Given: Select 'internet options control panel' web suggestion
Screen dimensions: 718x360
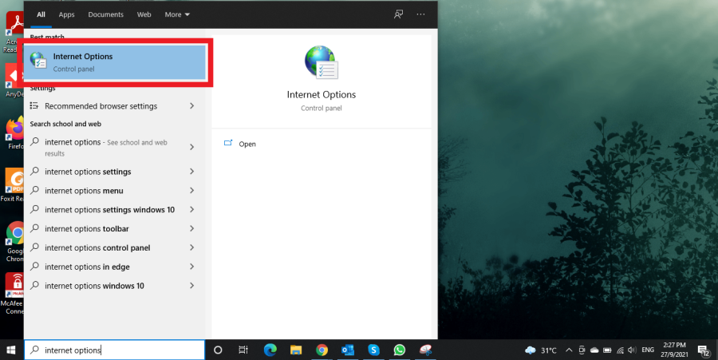Looking at the screenshot, I should (97, 248).
